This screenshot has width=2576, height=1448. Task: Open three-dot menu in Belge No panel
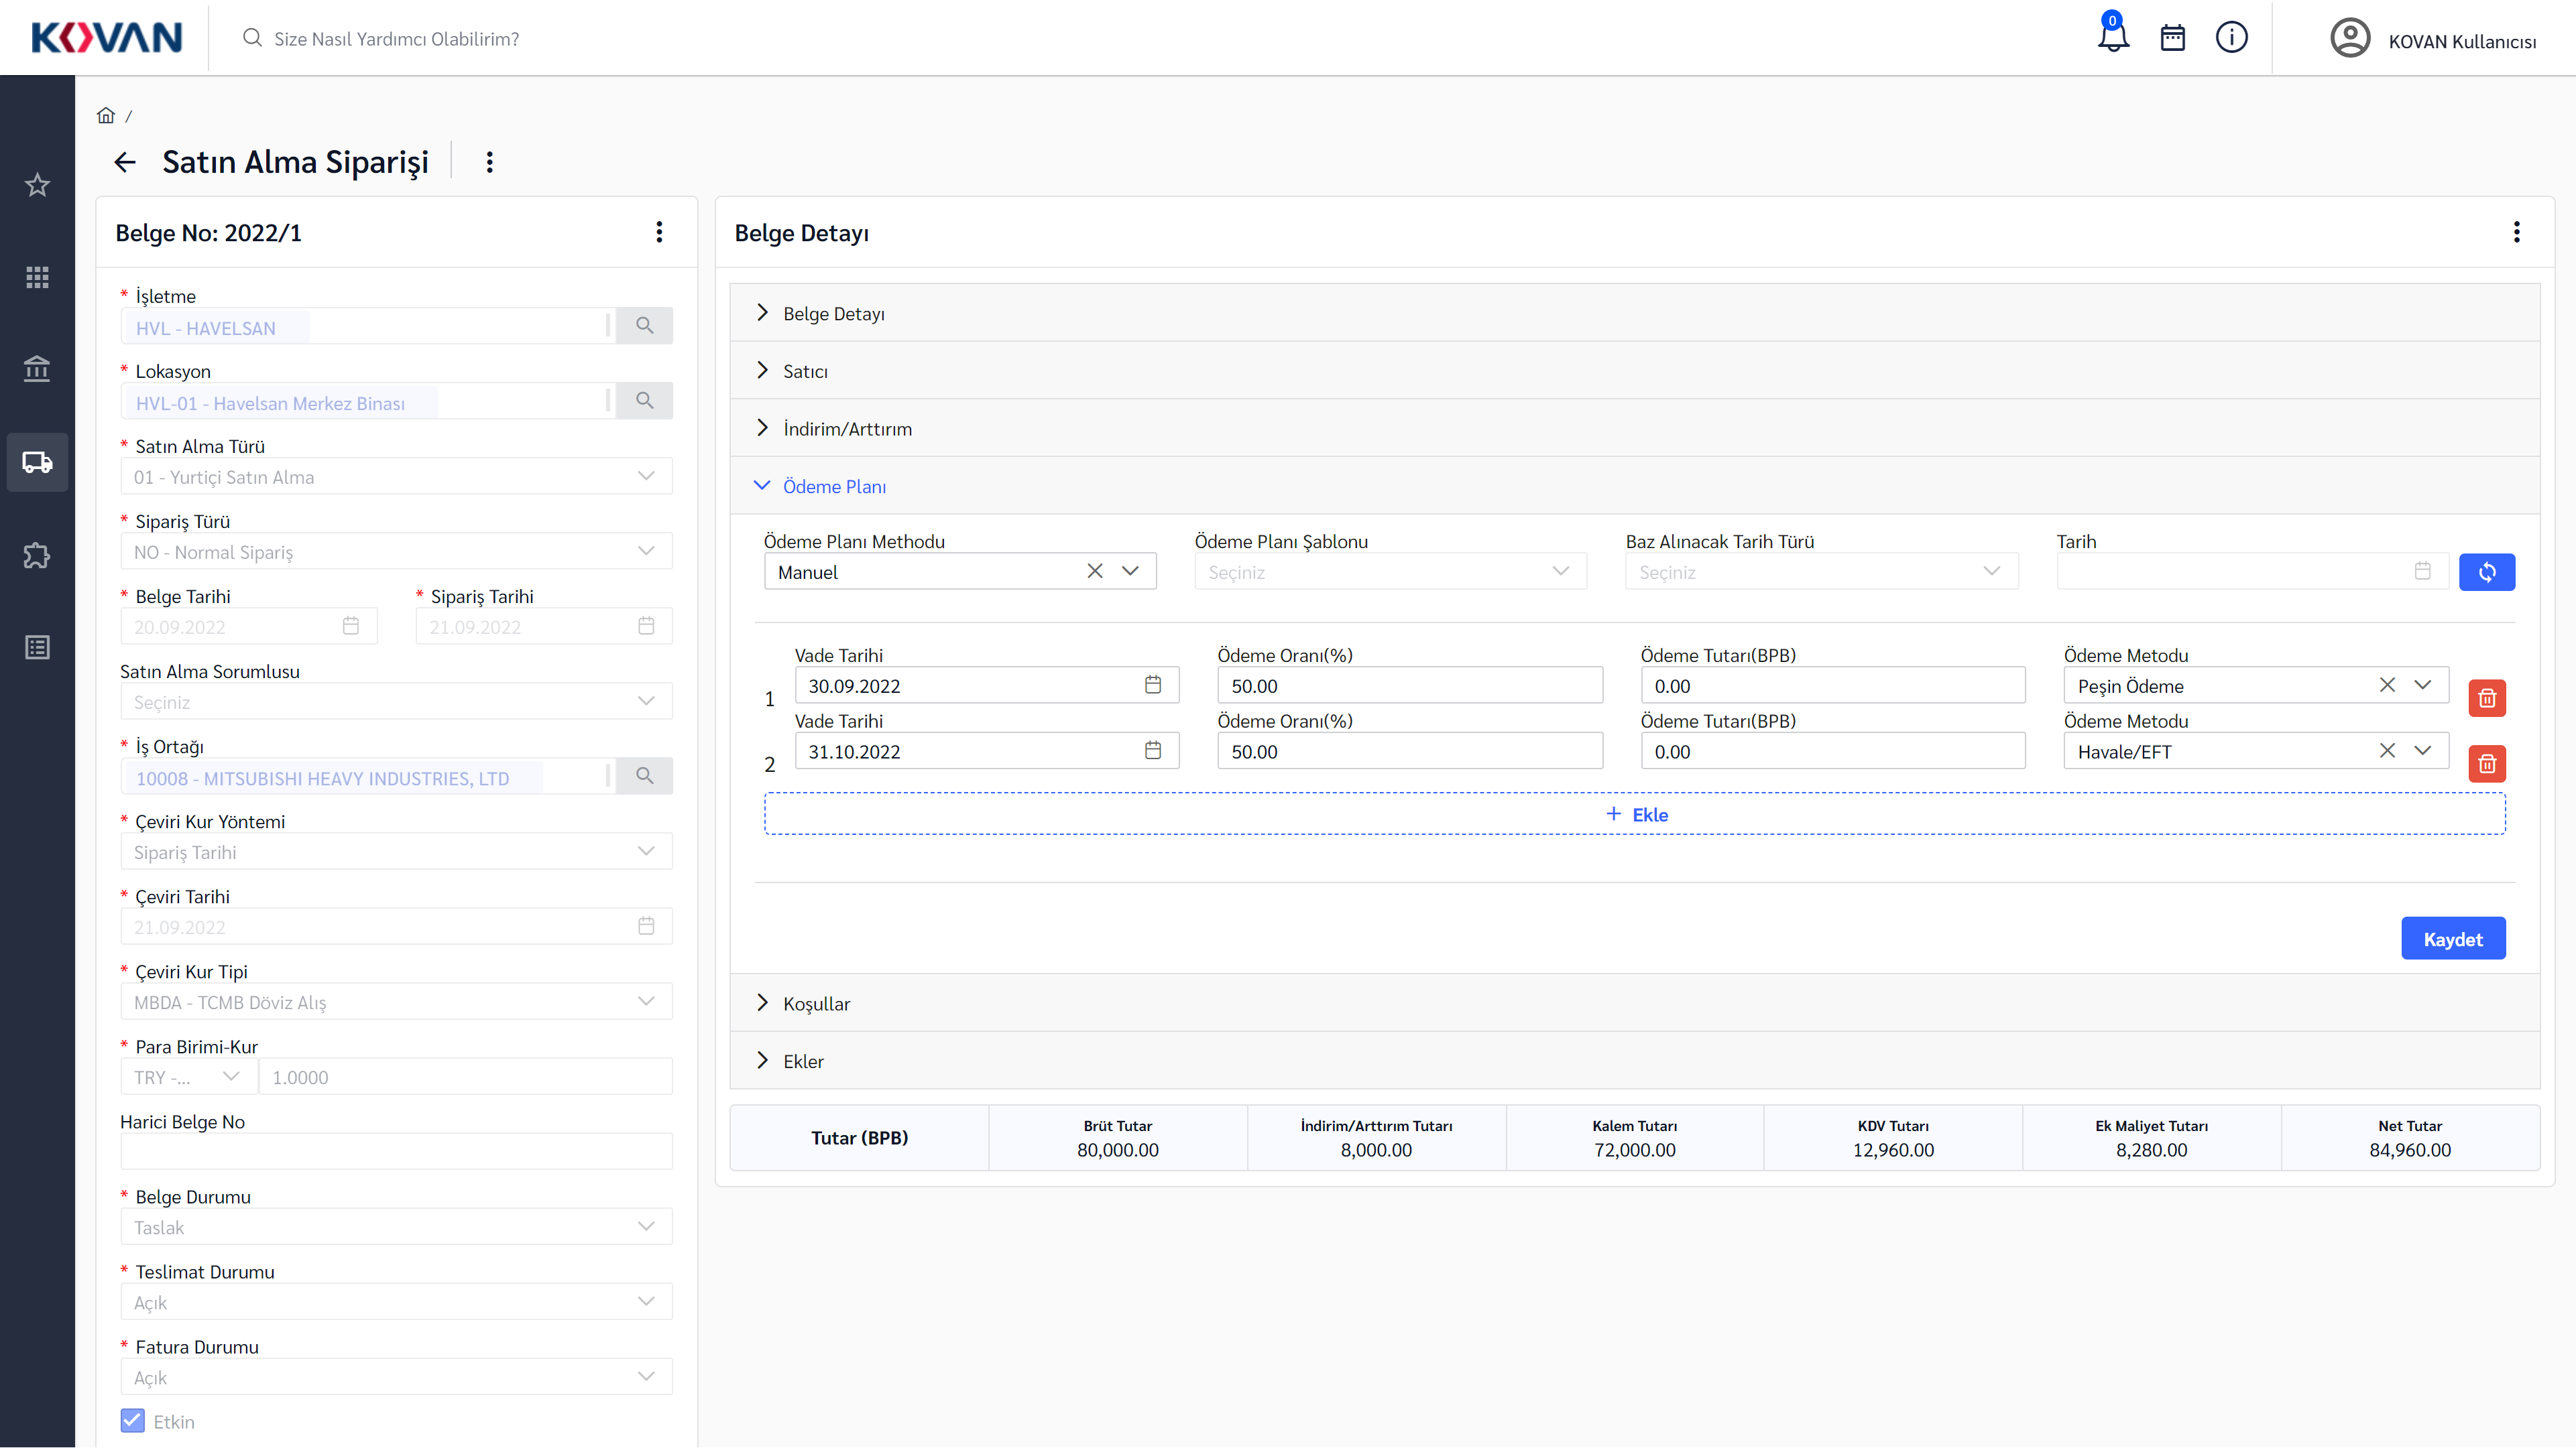pos(659,232)
